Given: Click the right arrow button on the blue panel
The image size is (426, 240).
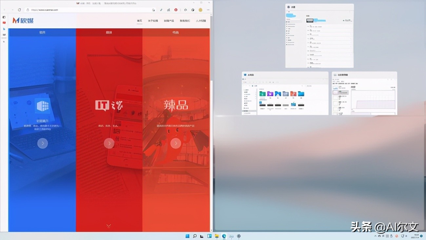Looking at the screenshot, I should pyautogui.click(x=43, y=143).
